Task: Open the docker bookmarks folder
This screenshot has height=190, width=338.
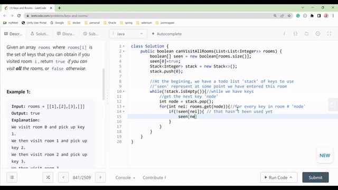Action: coord(74,23)
